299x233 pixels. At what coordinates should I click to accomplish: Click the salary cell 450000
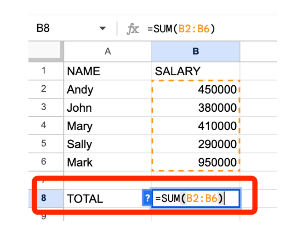(196, 90)
